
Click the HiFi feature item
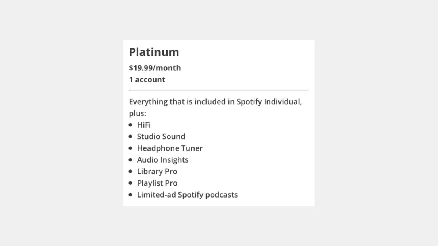coord(144,125)
